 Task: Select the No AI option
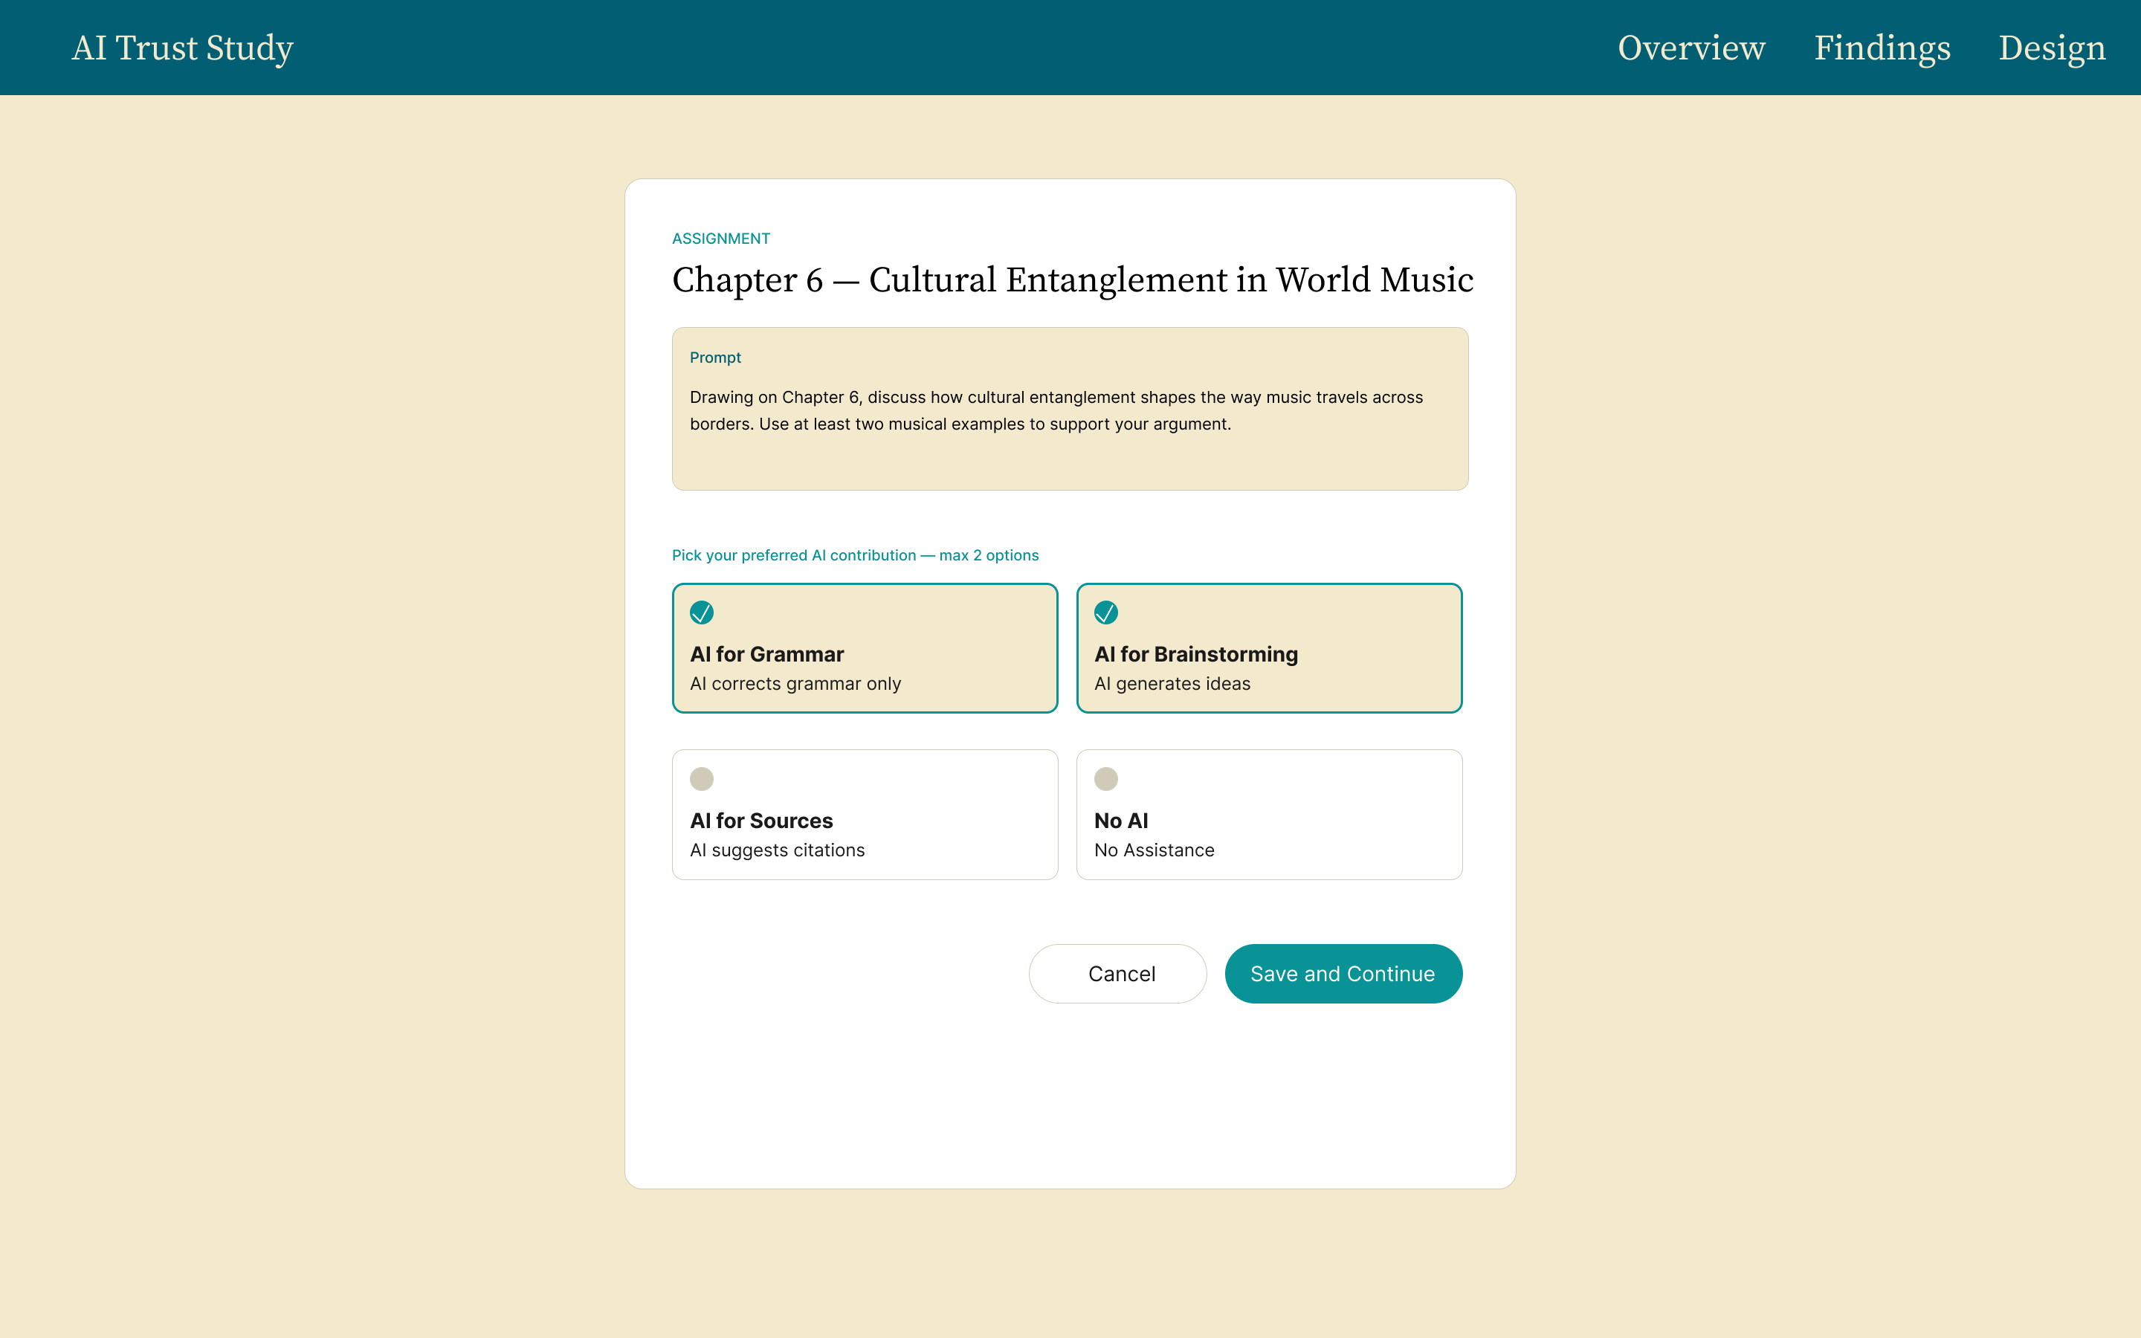[x=1269, y=814]
